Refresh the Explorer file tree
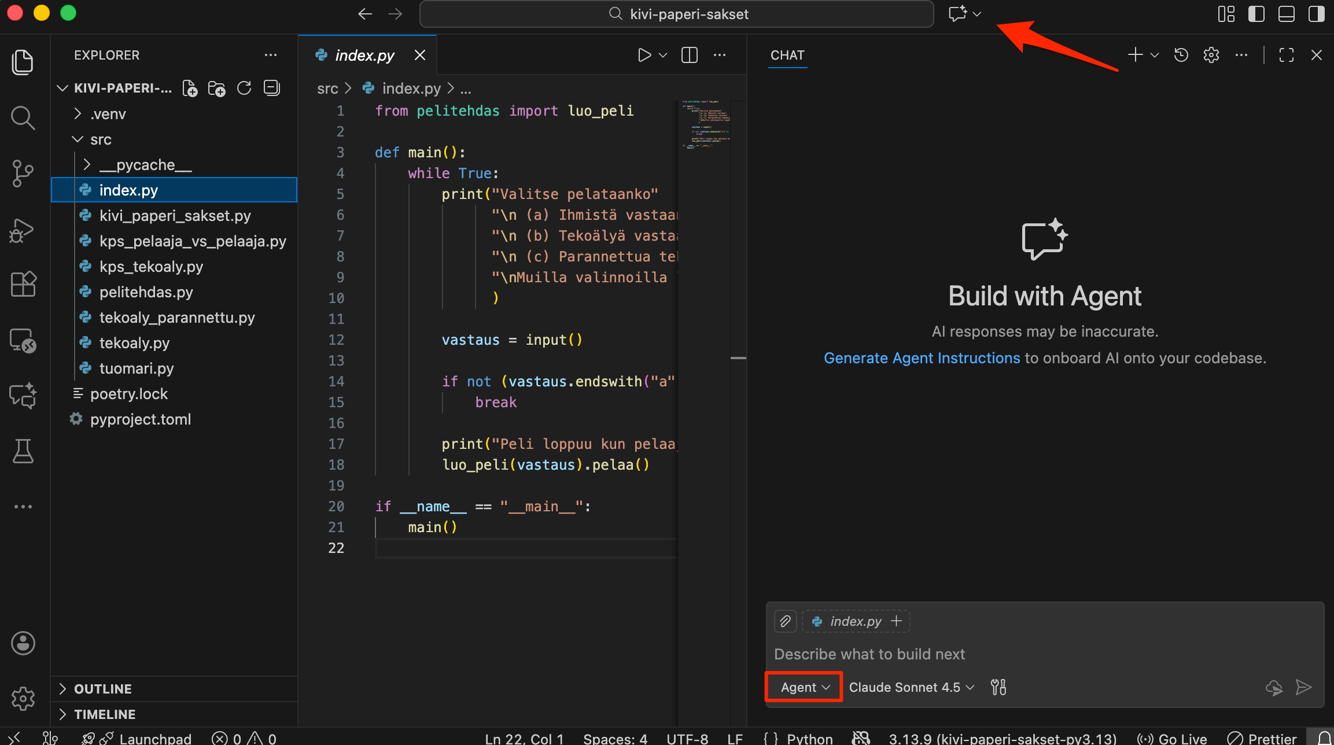Image resolution: width=1334 pixels, height=745 pixels. tap(244, 88)
